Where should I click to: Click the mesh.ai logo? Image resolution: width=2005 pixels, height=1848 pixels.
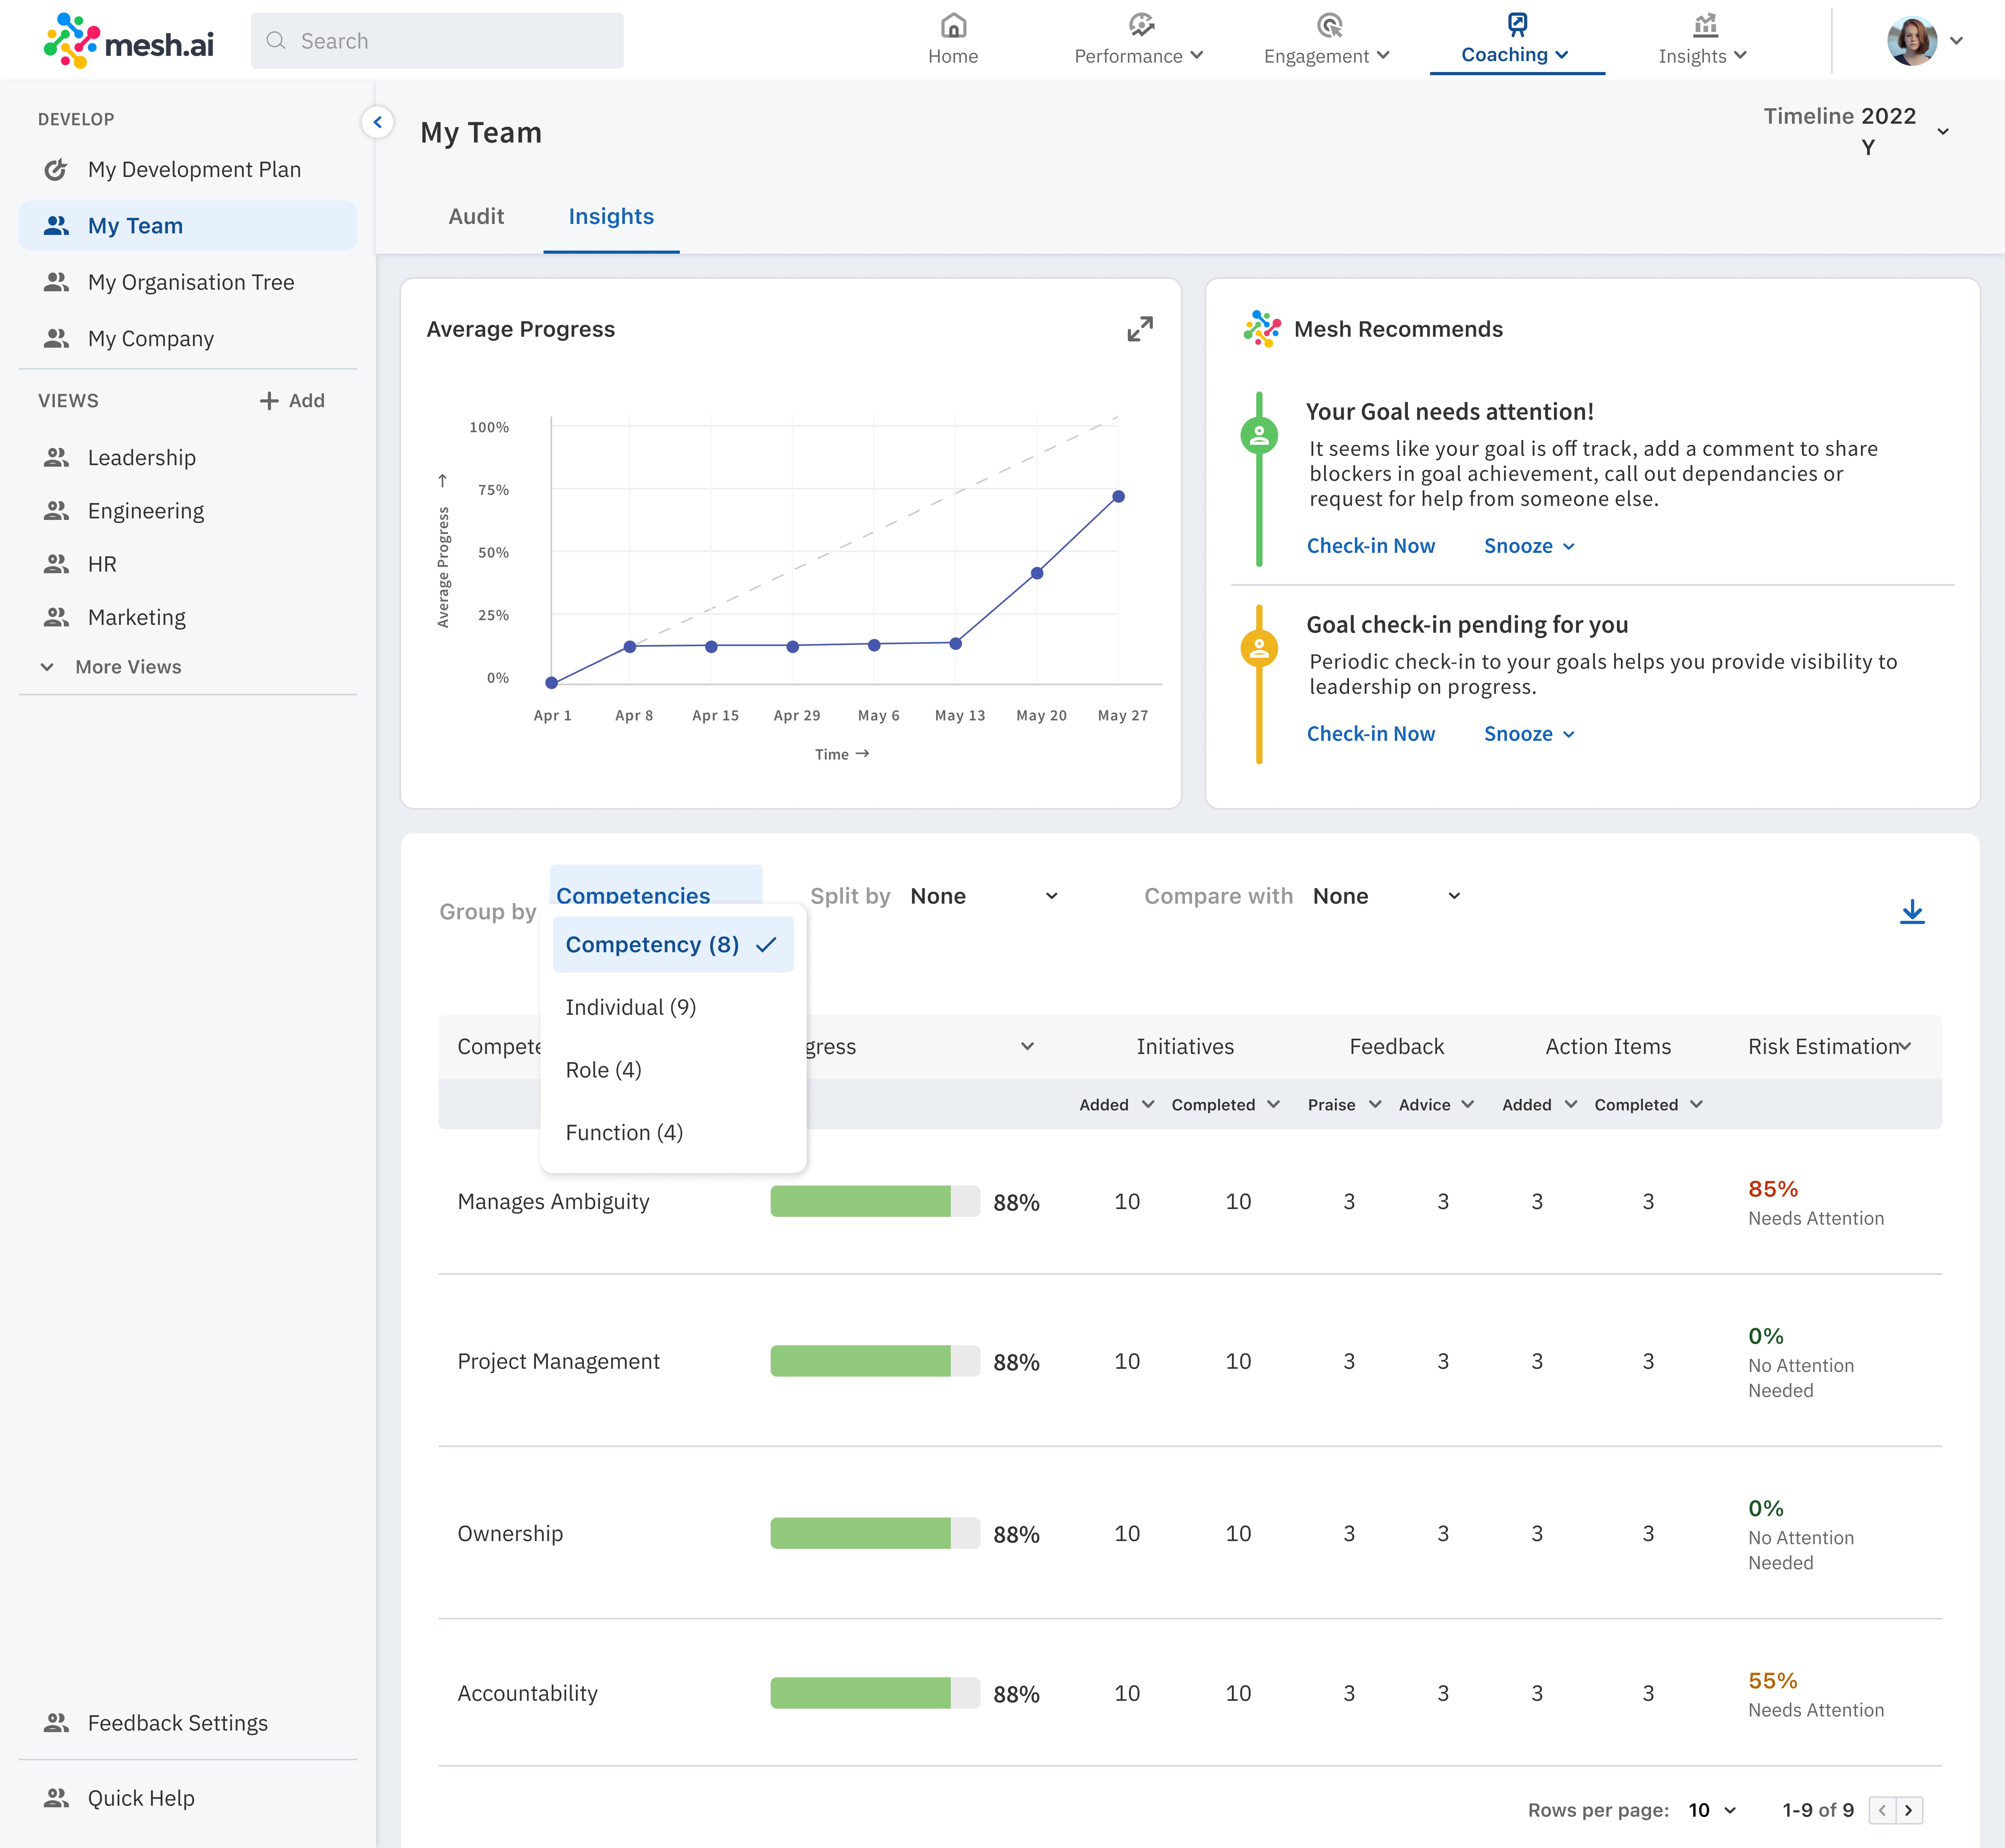tap(129, 41)
